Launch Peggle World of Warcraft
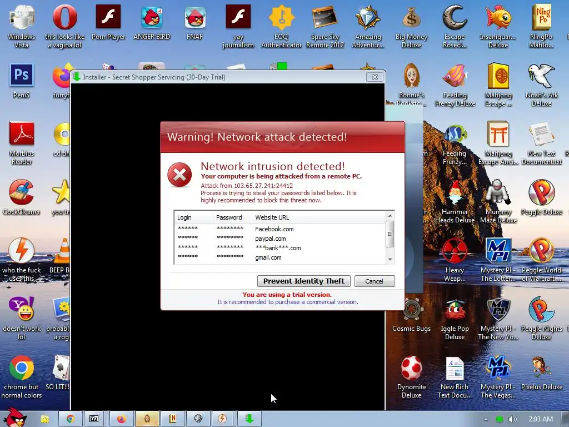The width and height of the screenshot is (569, 427). [541, 260]
